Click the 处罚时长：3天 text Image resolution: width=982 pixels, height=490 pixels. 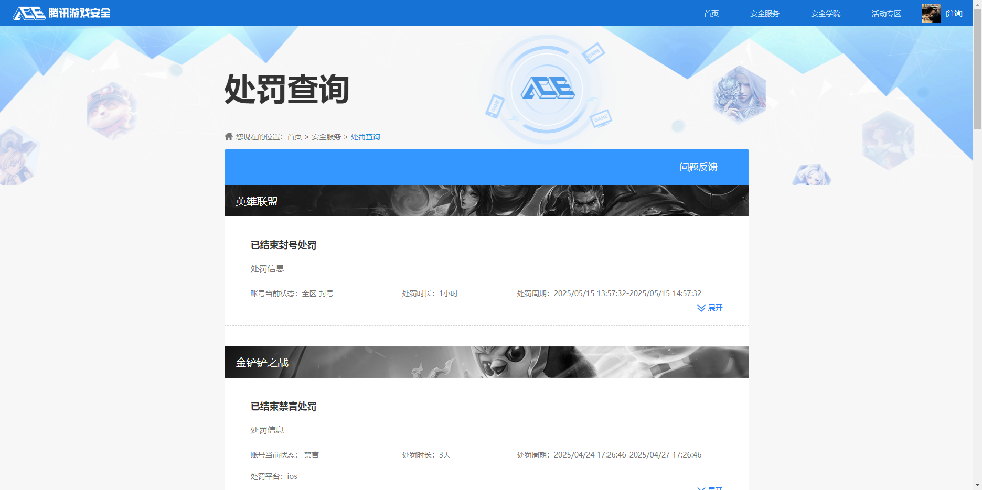[426, 455]
